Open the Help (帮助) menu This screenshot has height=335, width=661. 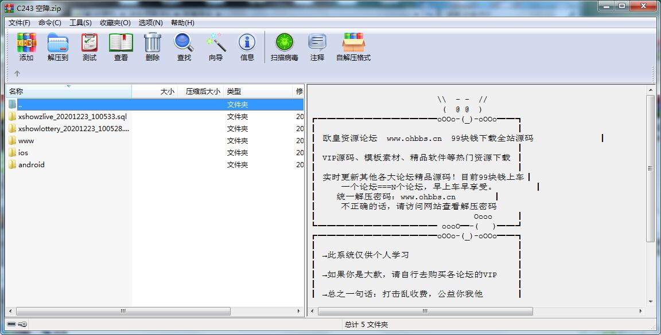pos(182,23)
